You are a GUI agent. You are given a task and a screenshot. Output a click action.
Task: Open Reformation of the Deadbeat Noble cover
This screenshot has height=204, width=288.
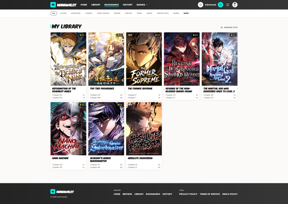click(68, 59)
